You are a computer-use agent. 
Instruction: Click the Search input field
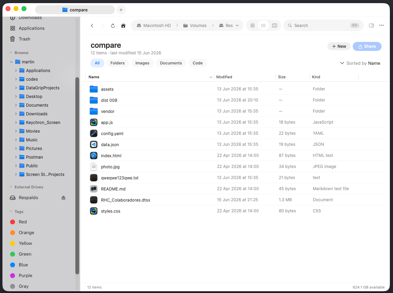(323, 26)
